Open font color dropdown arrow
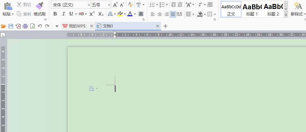The image size is (306, 132). [135, 14]
